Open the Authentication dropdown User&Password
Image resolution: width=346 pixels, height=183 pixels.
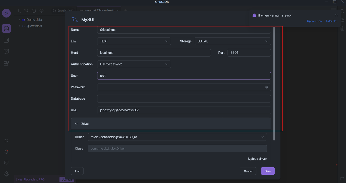pos(134,64)
